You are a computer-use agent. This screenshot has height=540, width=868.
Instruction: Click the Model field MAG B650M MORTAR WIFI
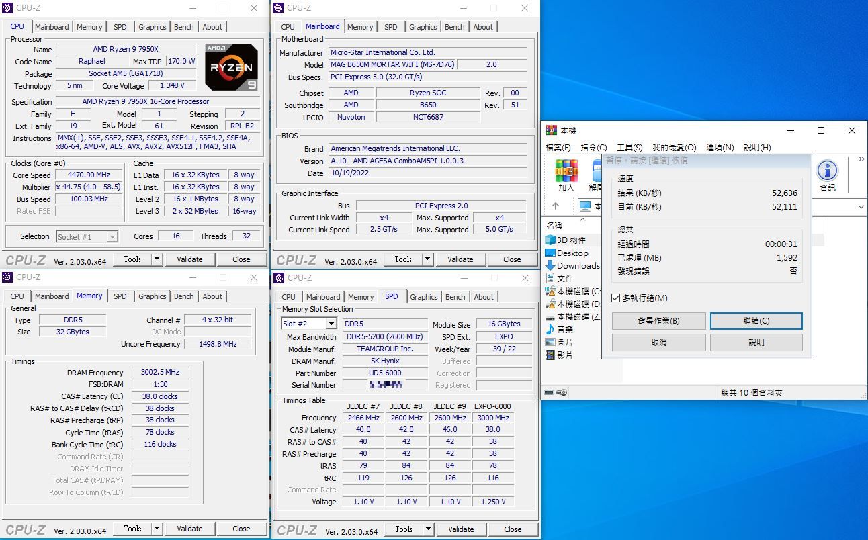coord(392,64)
